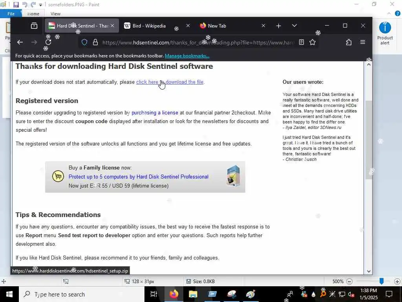Click the Product alert button in Paint

tap(385, 34)
